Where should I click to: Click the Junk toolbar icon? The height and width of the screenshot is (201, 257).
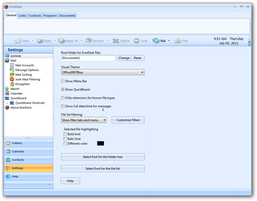136,41
